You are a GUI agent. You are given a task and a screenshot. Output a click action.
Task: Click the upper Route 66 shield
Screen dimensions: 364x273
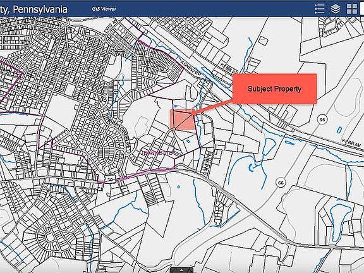click(x=322, y=119)
